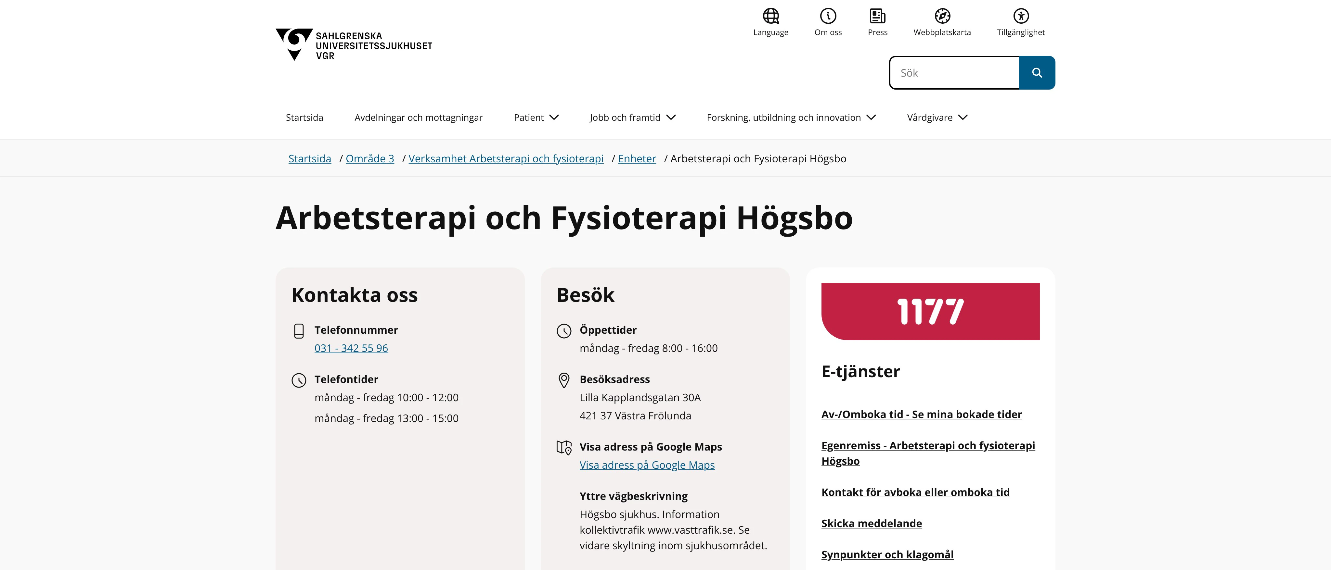Open the Forskning, utbildning och innovation item

coord(783,118)
